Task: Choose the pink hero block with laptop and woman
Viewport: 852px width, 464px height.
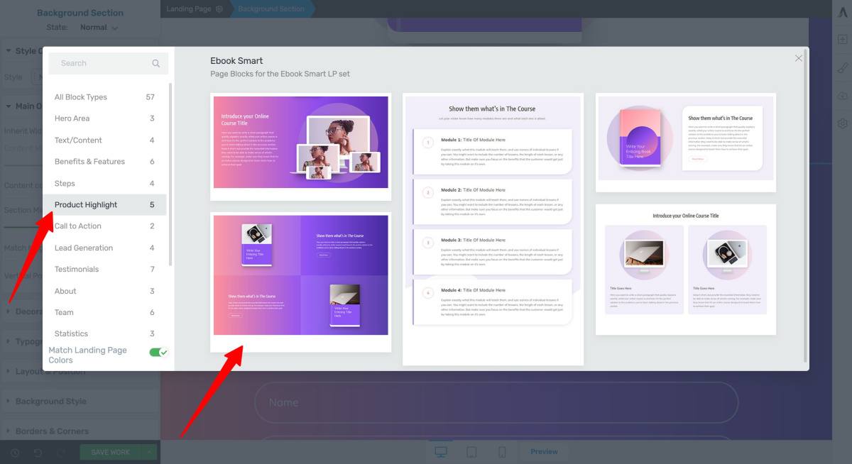Action: pos(301,146)
